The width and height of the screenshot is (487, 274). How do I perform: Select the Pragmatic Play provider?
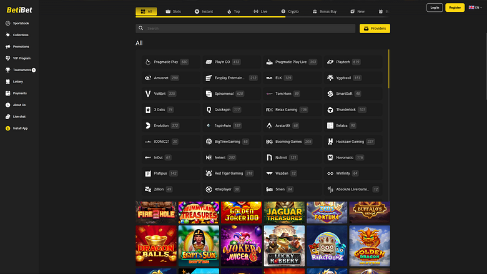[x=171, y=62]
